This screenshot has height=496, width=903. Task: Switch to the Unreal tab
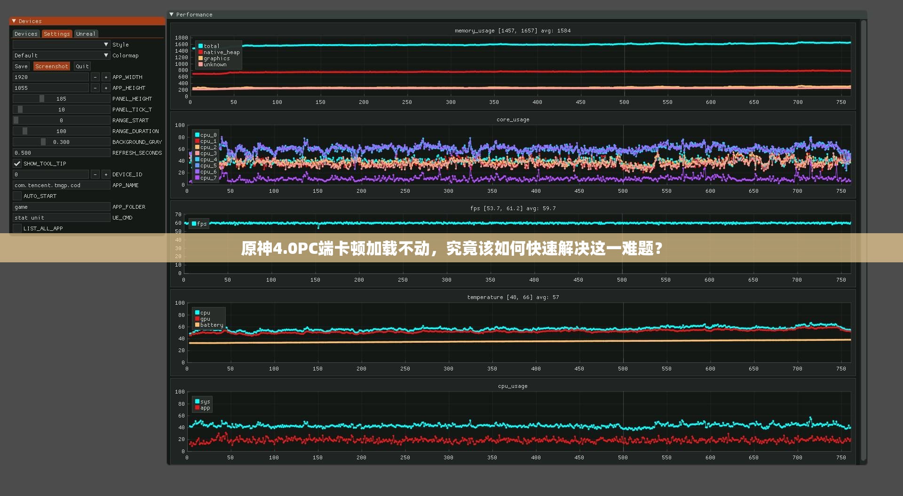pos(86,34)
